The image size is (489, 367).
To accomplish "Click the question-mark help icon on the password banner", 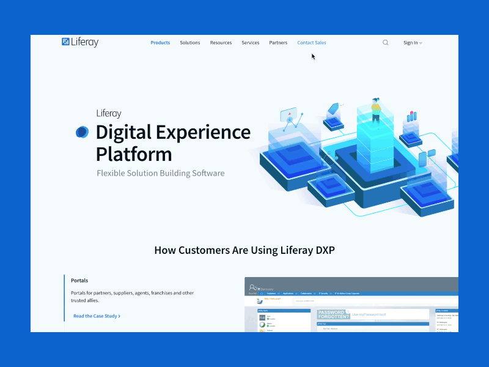I will (348, 311).
